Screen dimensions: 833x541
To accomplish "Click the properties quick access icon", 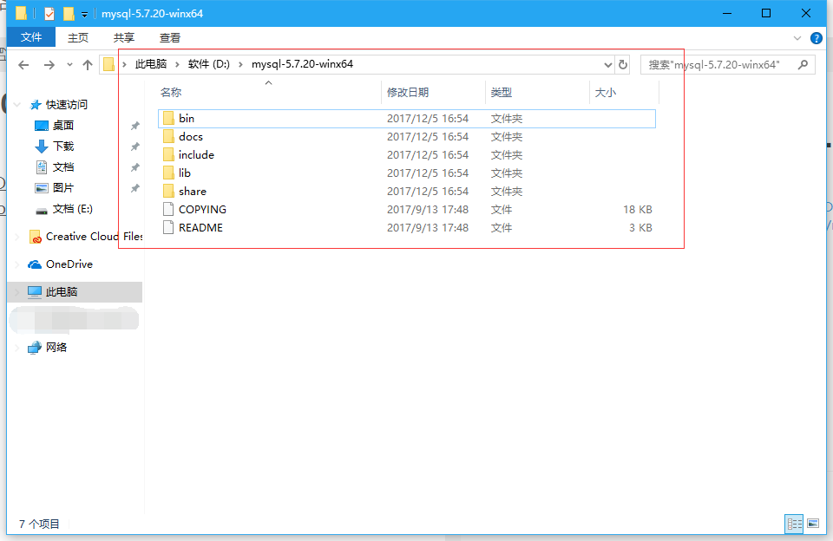I will pyautogui.click(x=49, y=13).
